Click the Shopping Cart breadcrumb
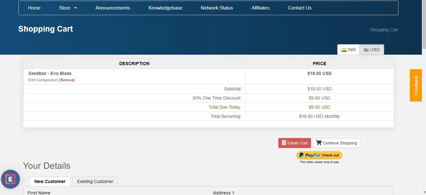 (x=384, y=30)
